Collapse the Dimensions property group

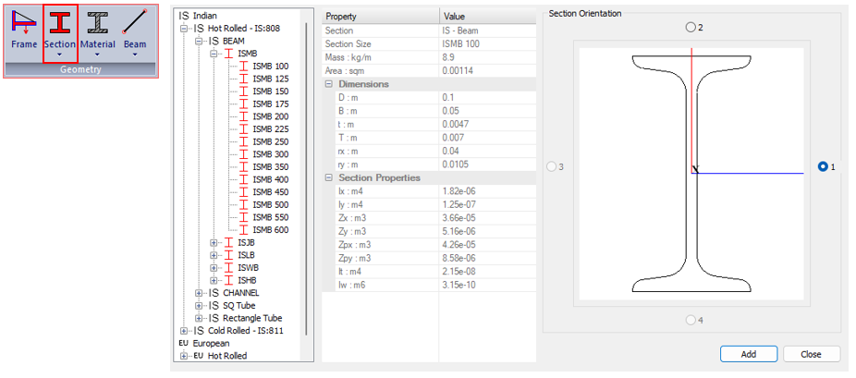[x=329, y=84]
